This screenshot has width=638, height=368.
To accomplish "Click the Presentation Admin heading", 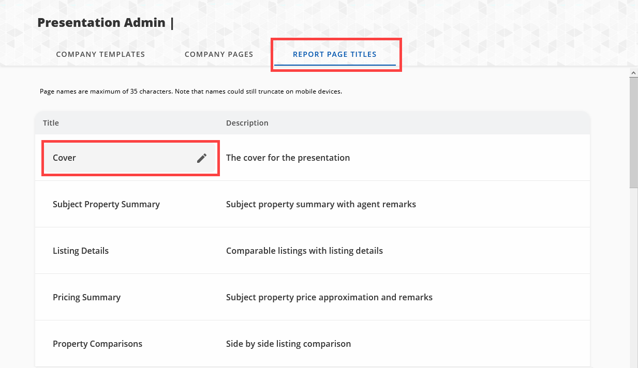I will [101, 23].
